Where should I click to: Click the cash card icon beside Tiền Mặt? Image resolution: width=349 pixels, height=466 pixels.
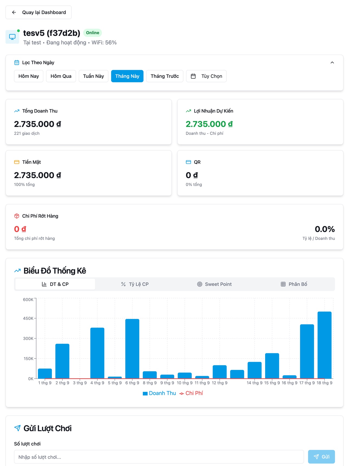click(x=17, y=162)
